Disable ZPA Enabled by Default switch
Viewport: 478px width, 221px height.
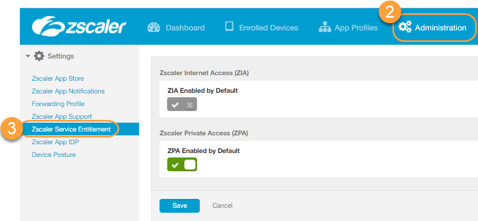[x=182, y=165]
